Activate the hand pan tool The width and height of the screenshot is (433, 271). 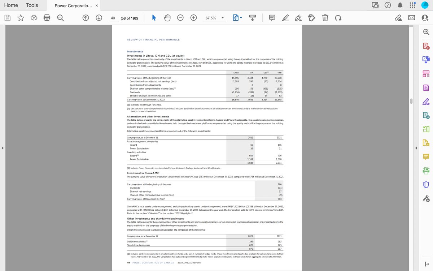point(167,18)
